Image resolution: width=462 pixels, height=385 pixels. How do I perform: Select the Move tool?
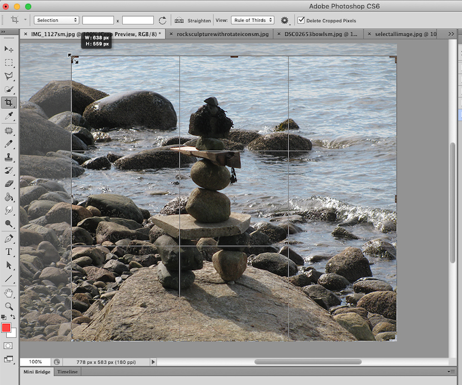[x=8, y=49]
